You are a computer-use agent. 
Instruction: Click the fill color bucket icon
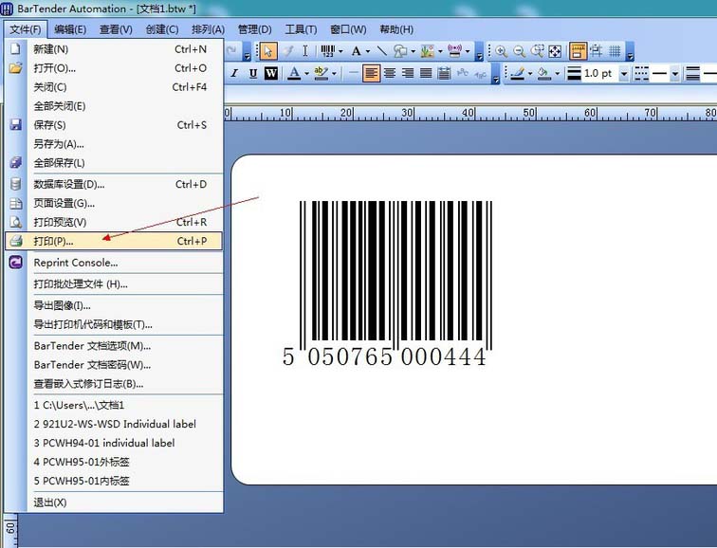(543, 73)
